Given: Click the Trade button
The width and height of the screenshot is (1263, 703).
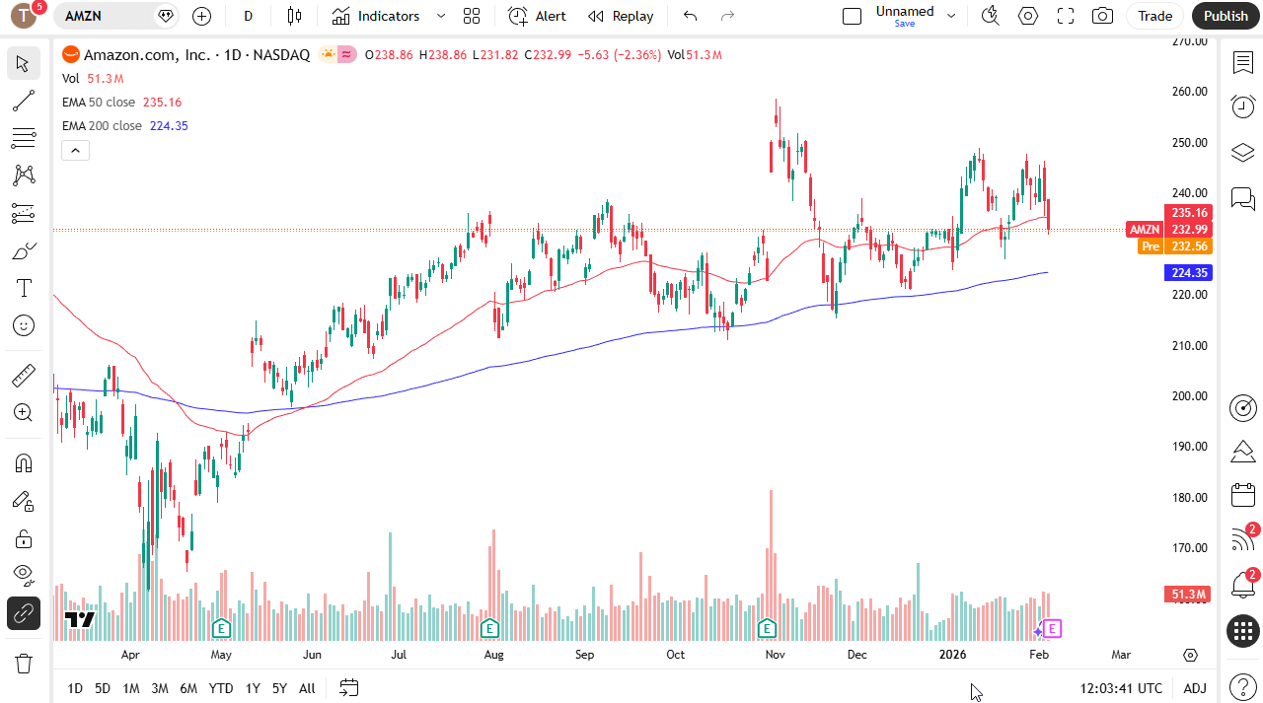Looking at the screenshot, I should click(1154, 16).
